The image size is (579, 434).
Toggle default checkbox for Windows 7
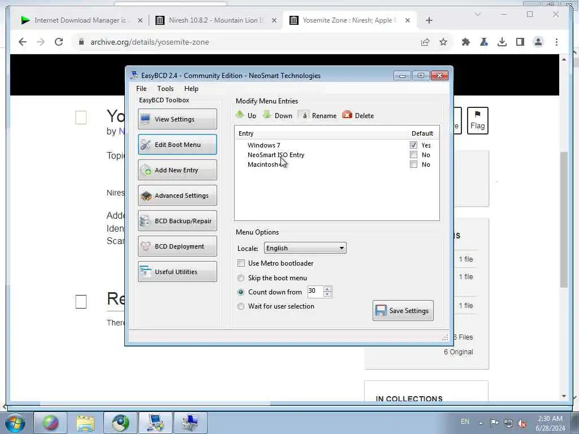(413, 145)
